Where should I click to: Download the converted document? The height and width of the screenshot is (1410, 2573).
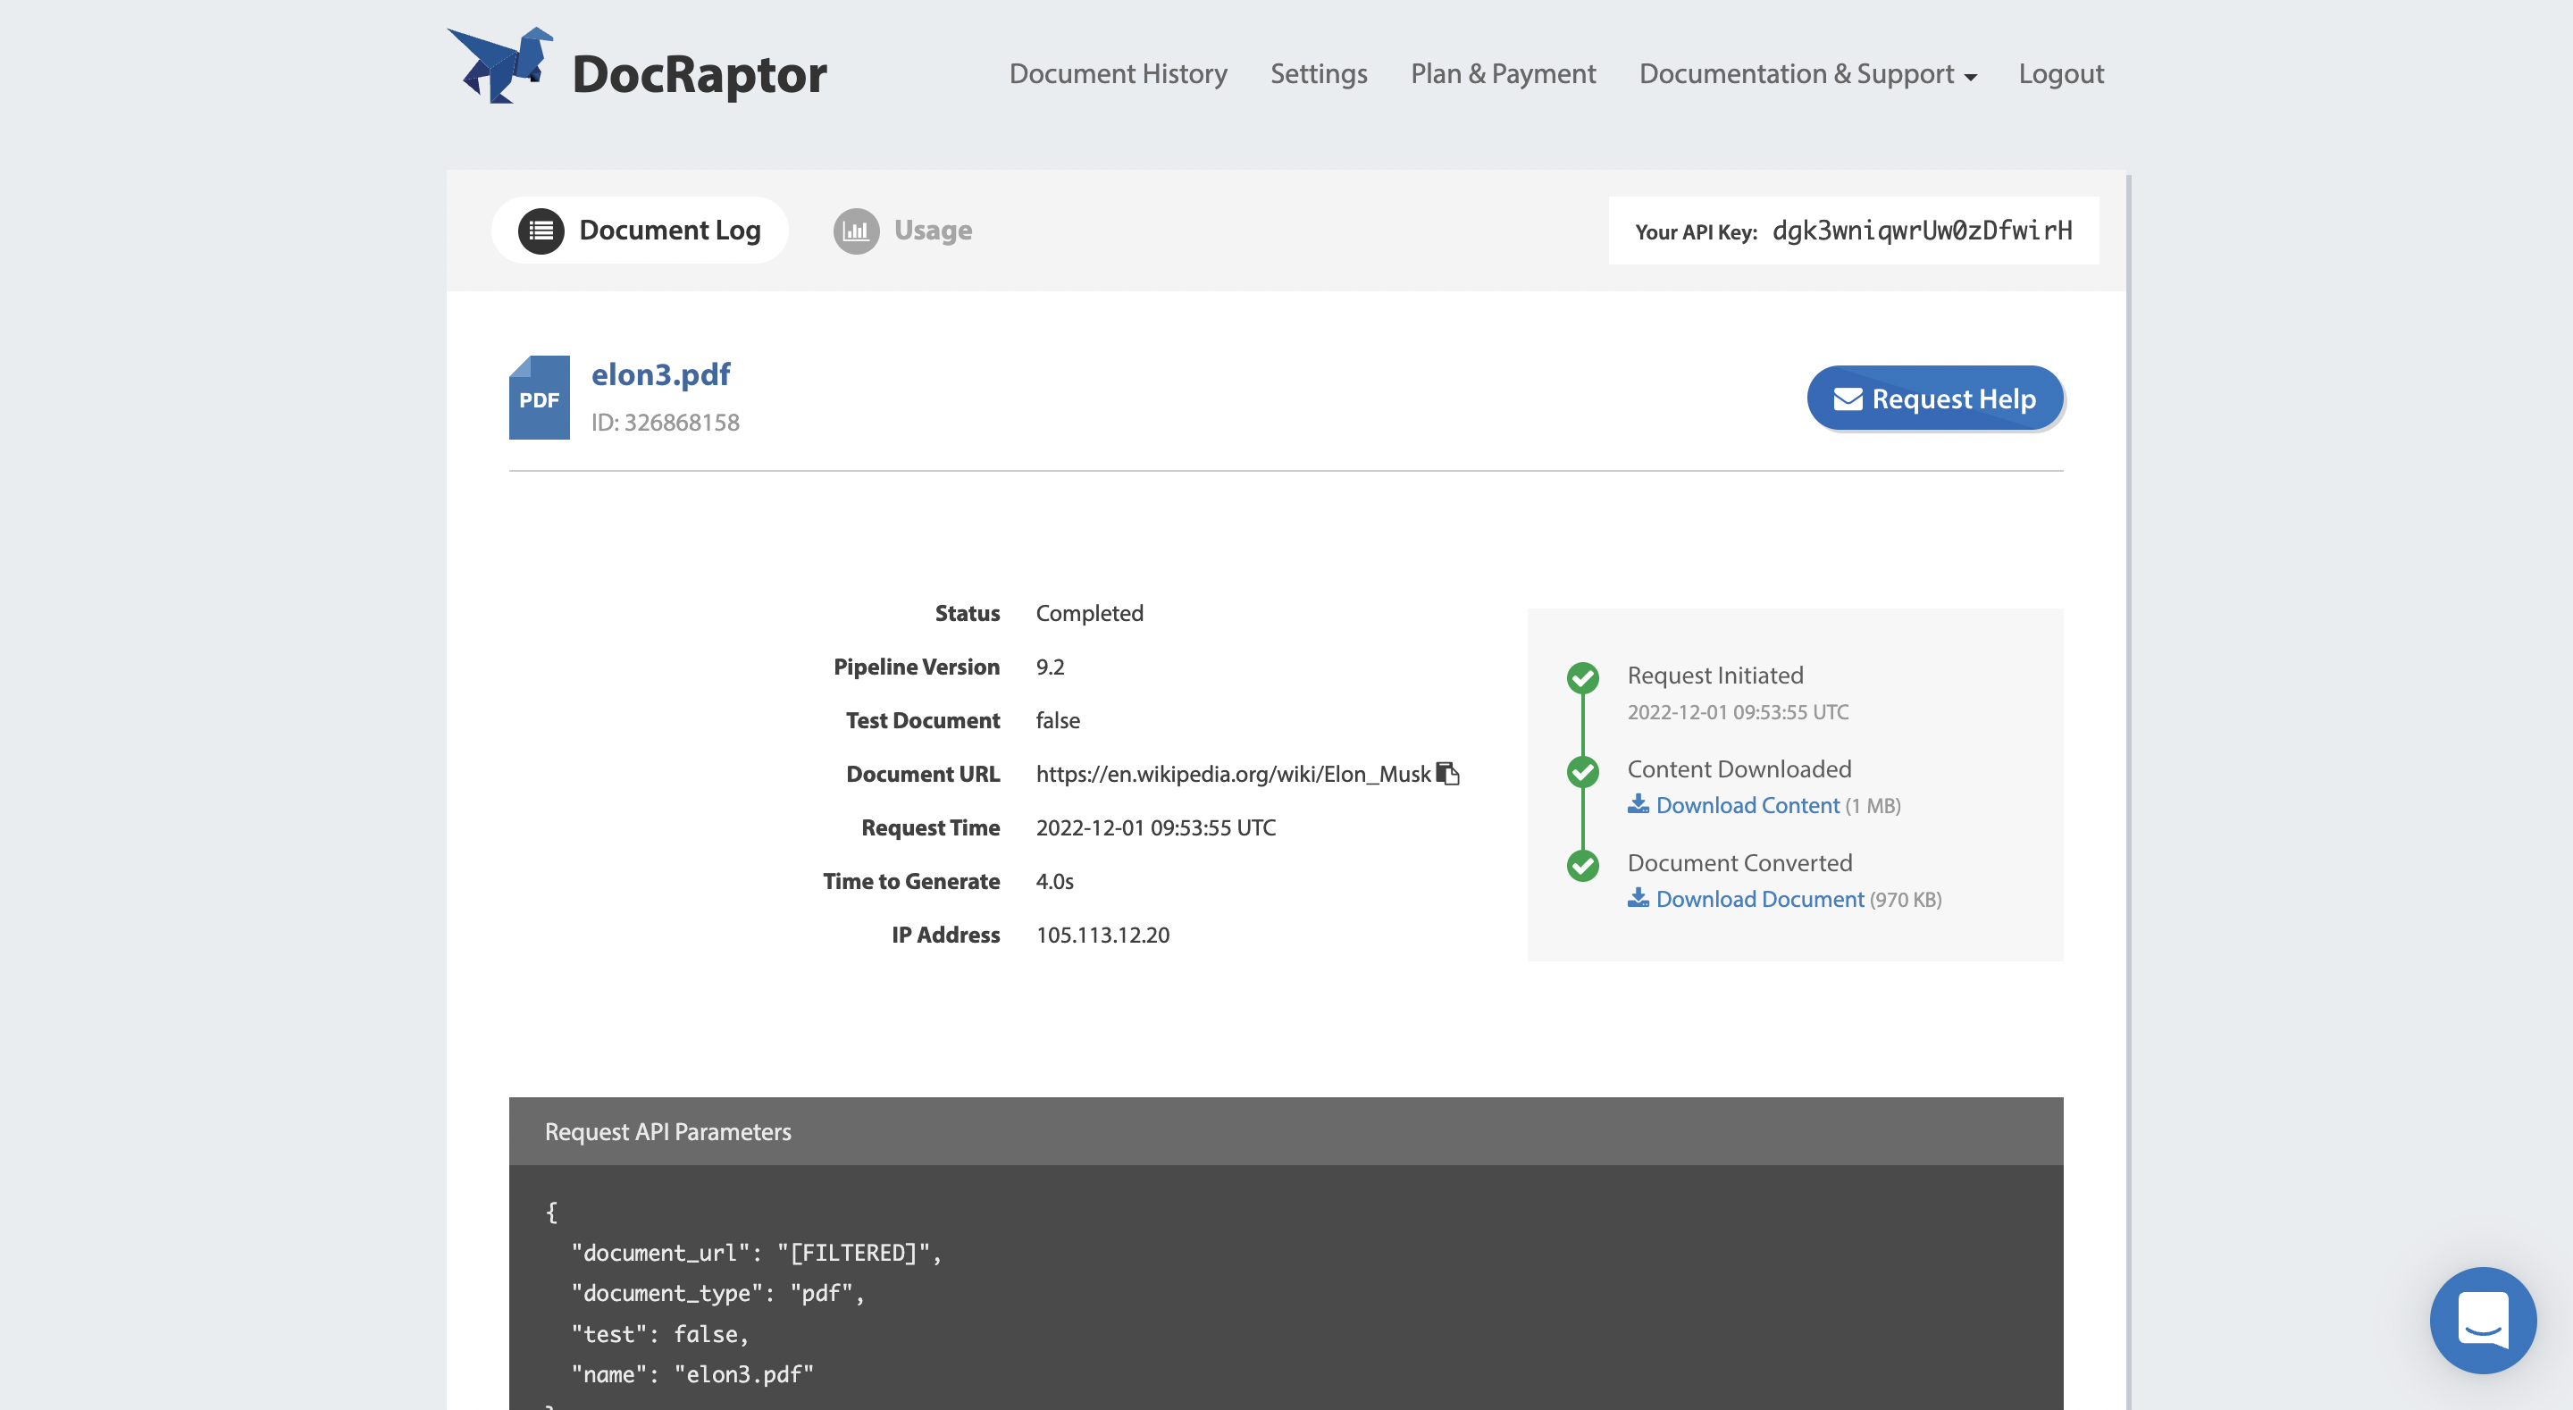click(x=1759, y=898)
